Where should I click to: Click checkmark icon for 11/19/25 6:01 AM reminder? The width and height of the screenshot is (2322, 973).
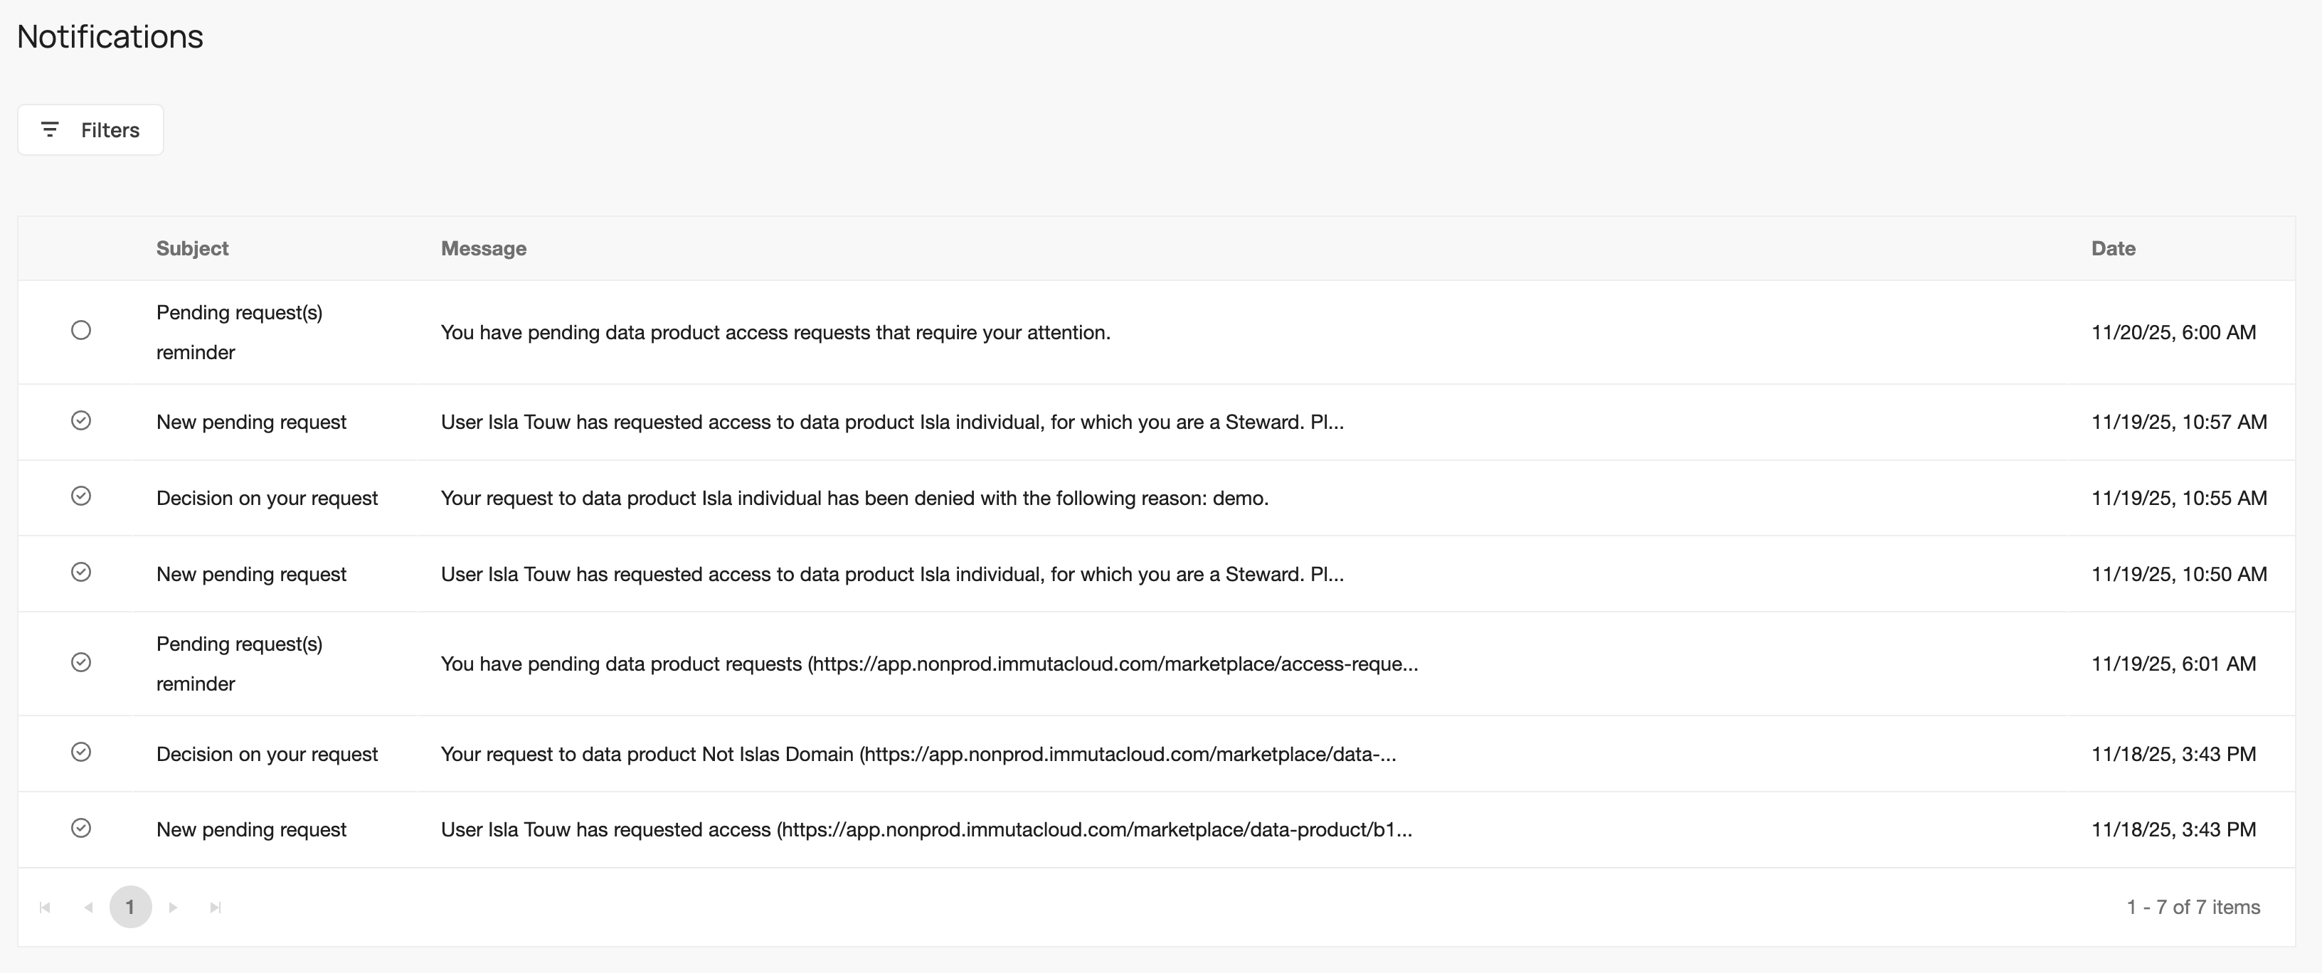pyautogui.click(x=81, y=663)
